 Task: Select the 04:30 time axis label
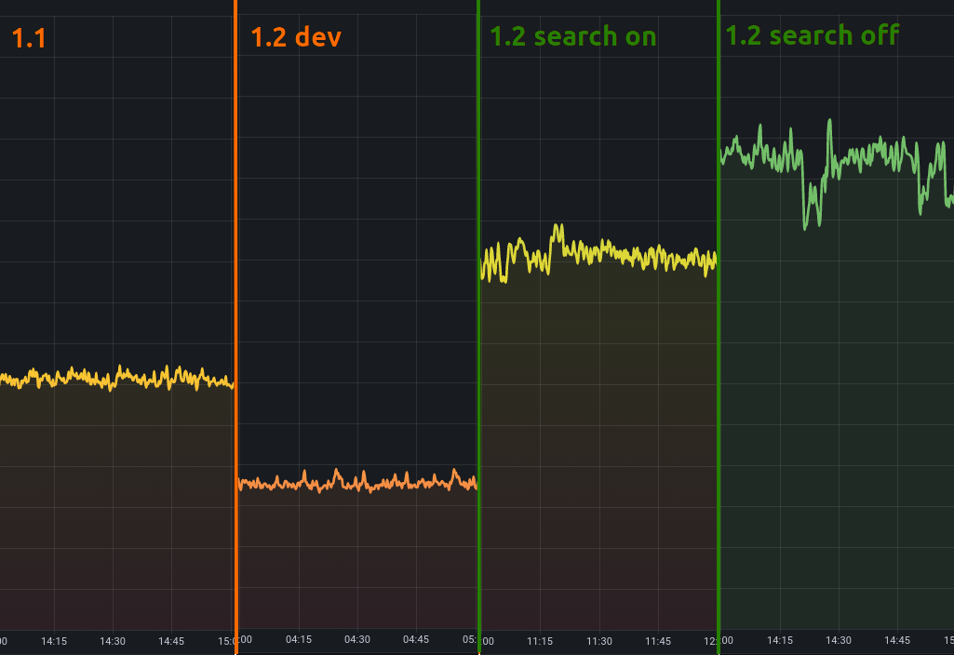357,640
